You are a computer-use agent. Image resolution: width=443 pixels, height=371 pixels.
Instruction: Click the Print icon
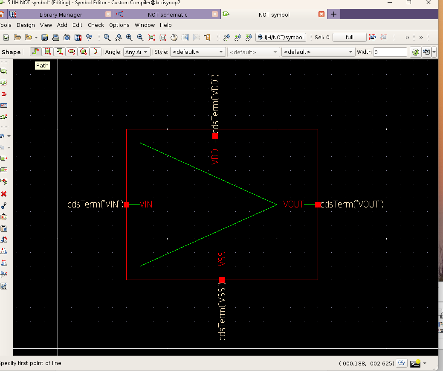click(x=56, y=37)
